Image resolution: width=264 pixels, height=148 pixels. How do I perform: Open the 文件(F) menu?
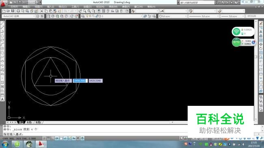(x=14, y=7)
